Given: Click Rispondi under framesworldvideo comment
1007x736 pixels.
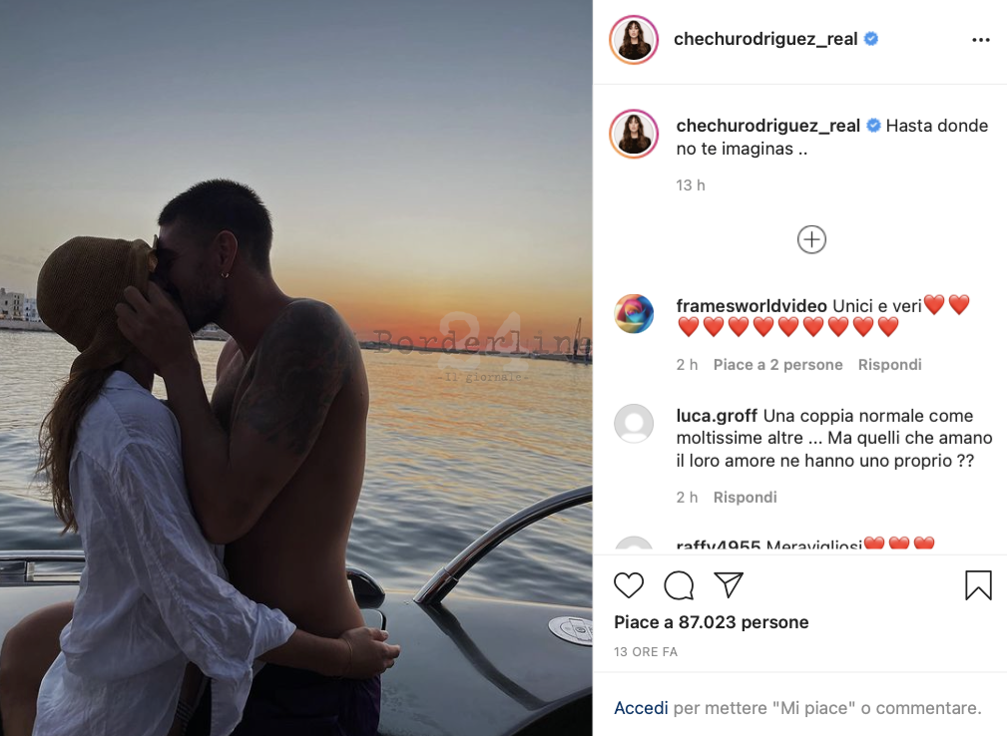Looking at the screenshot, I should (889, 364).
